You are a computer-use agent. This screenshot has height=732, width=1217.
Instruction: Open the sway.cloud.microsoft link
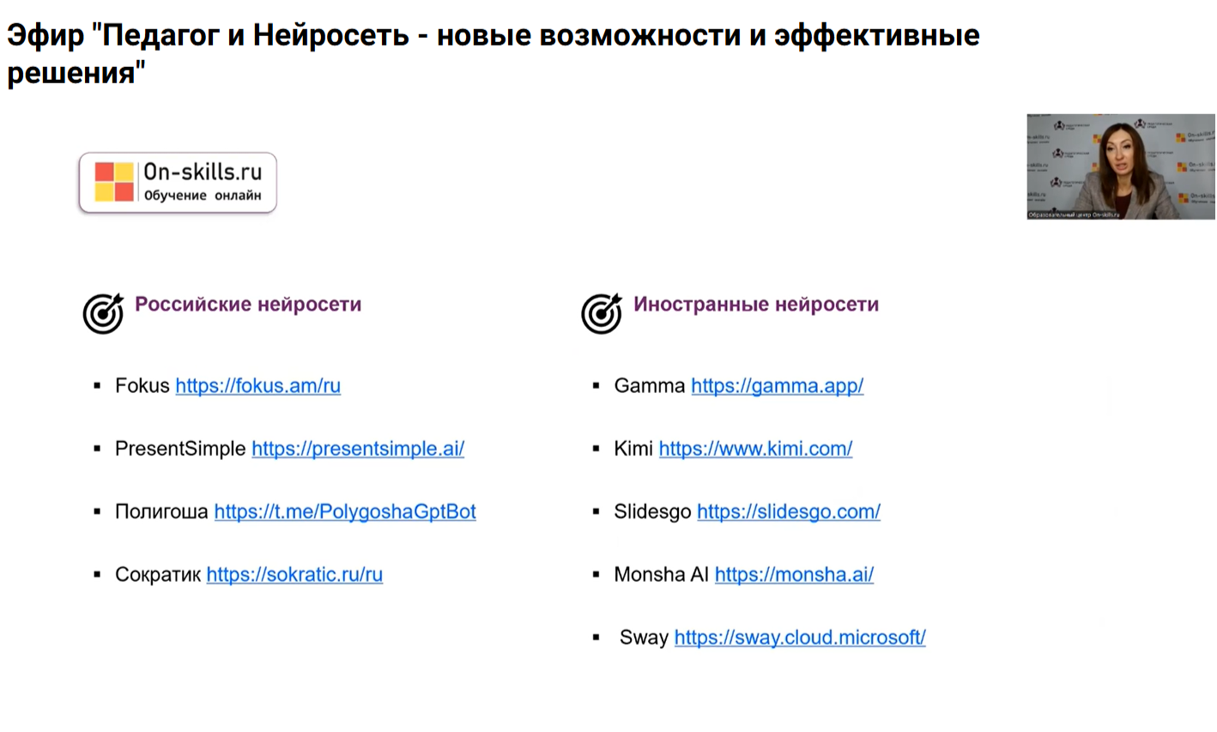(x=800, y=638)
